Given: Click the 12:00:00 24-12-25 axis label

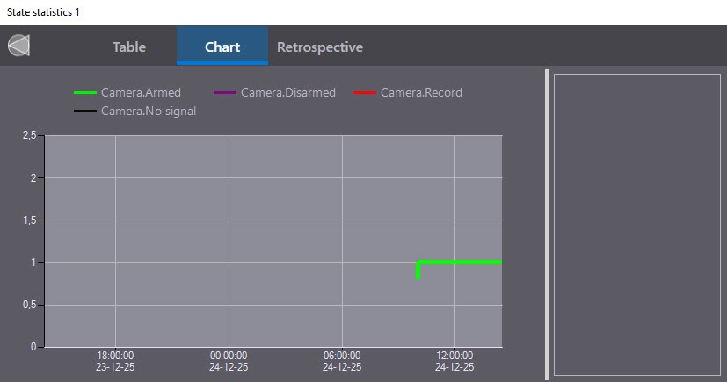Looking at the screenshot, I should click(454, 361).
